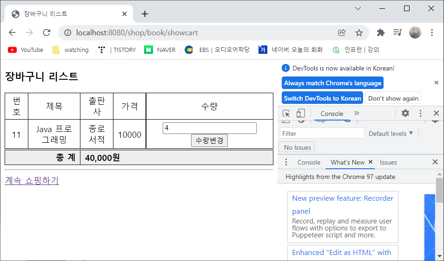The image size is (444, 261).
Task: Click the No Issues button
Action: pyautogui.click(x=297, y=147)
